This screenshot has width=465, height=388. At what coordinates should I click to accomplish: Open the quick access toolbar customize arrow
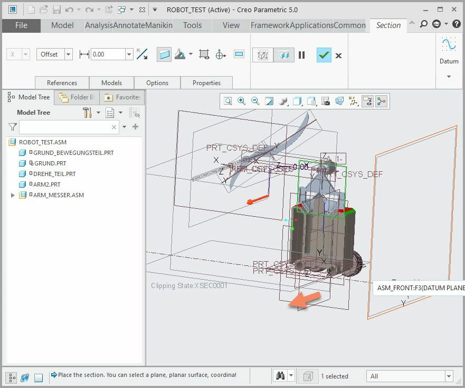pyautogui.click(x=155, y=10)
